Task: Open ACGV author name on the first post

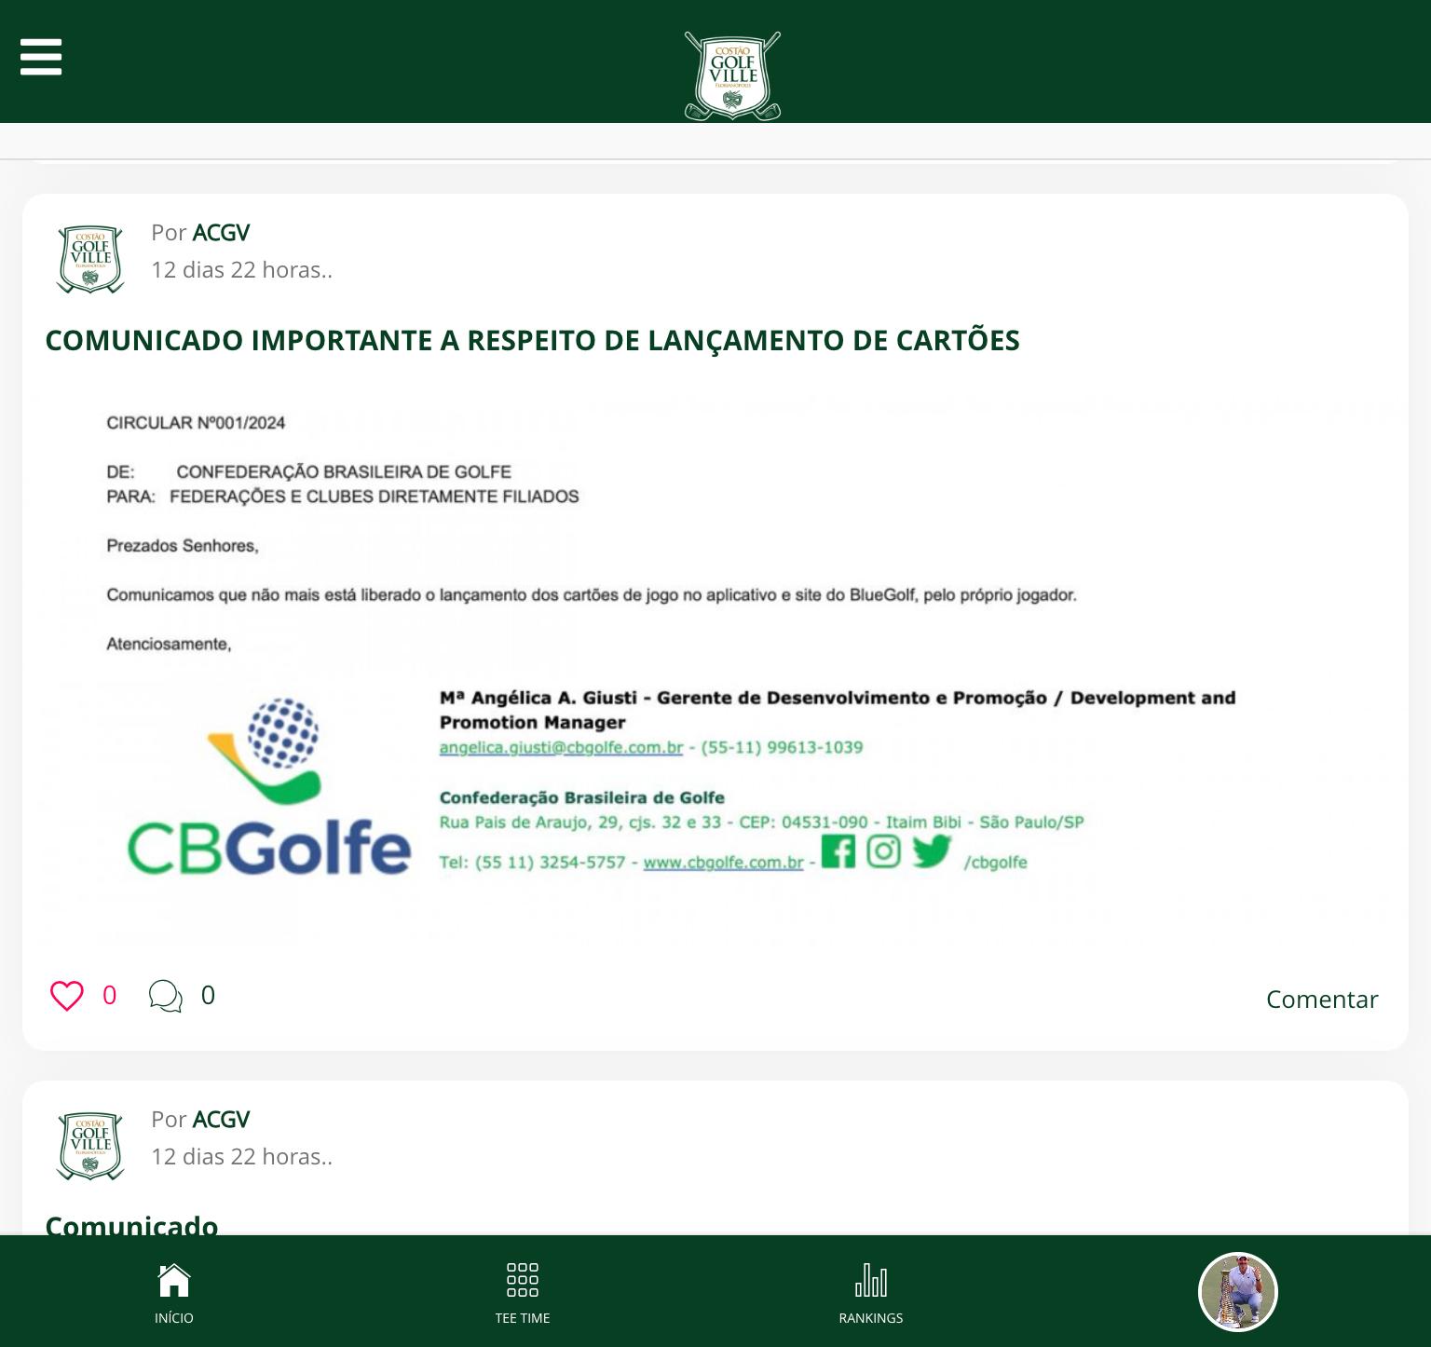Action: (221, 232)
